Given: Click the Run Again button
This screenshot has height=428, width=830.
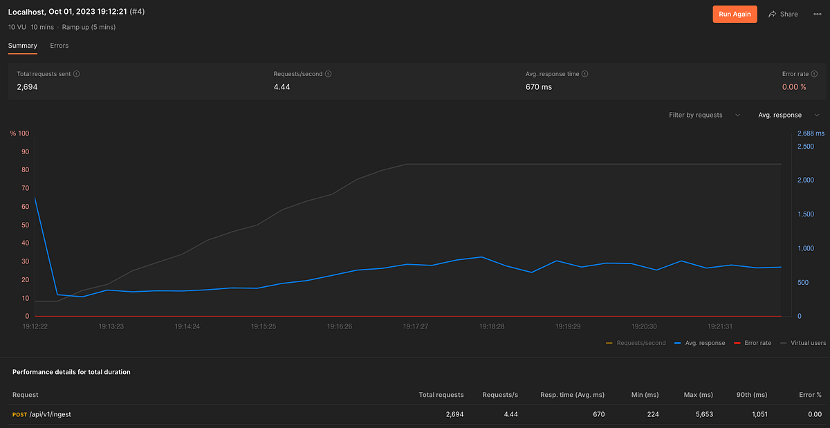Looking at the screenshot, I should pos(735,14).
